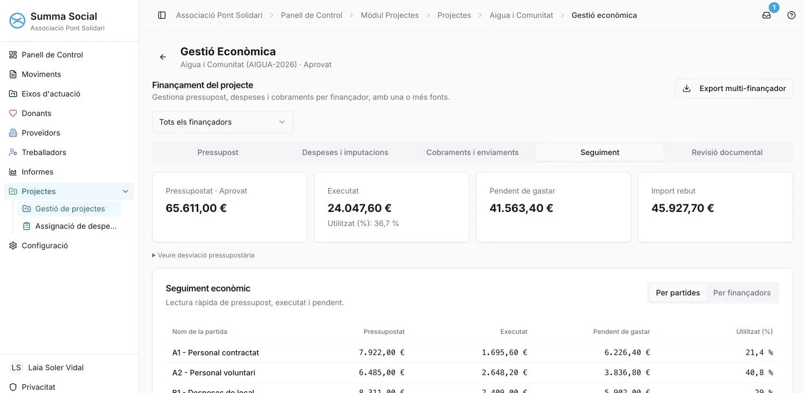The height and width of the screenshot is (393, 804).
Task: Click the 40,8 % utilitzat cell
Action: tap(759, 372)
